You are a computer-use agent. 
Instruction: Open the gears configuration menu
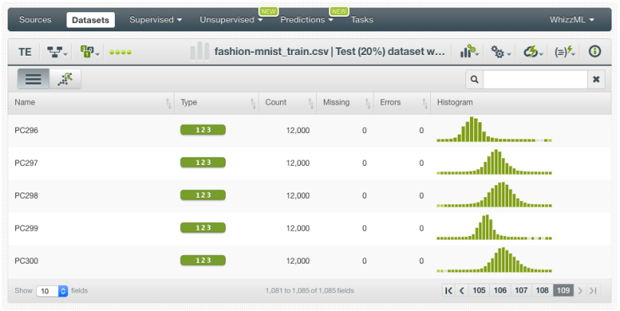(501, 52)
